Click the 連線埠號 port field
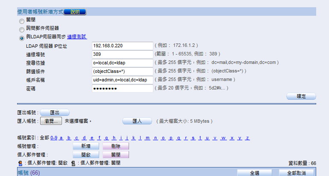329x176 pixels. [x=122, y=54]
